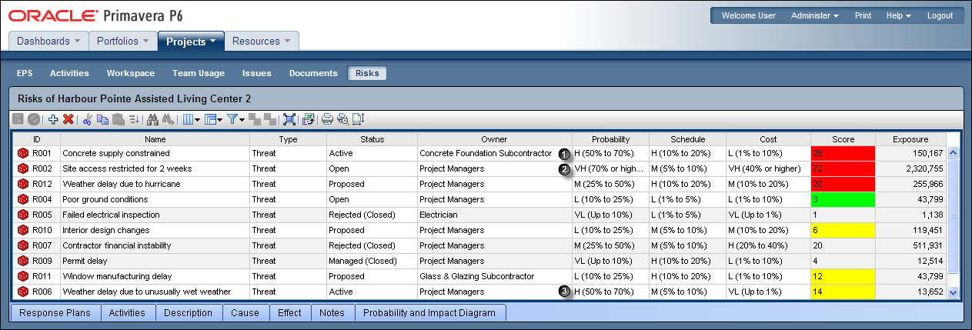Select the Risks page tab
972x330 pixels.
367,73
